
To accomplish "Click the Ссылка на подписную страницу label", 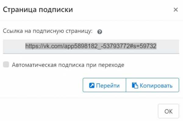I will 48,31.
